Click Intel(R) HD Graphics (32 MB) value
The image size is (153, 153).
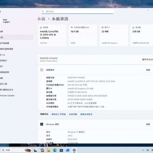pos(80,88)
